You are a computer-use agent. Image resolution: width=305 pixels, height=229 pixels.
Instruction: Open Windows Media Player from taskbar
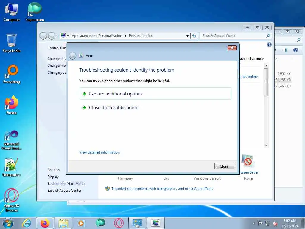[x=81, y=223]
